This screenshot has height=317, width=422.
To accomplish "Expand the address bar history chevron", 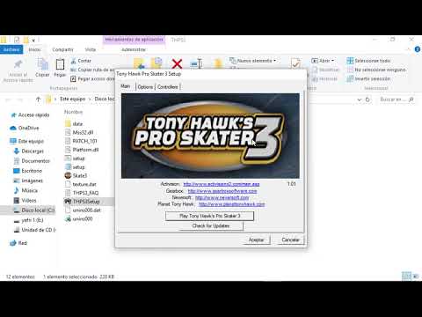I will point(360,100).
